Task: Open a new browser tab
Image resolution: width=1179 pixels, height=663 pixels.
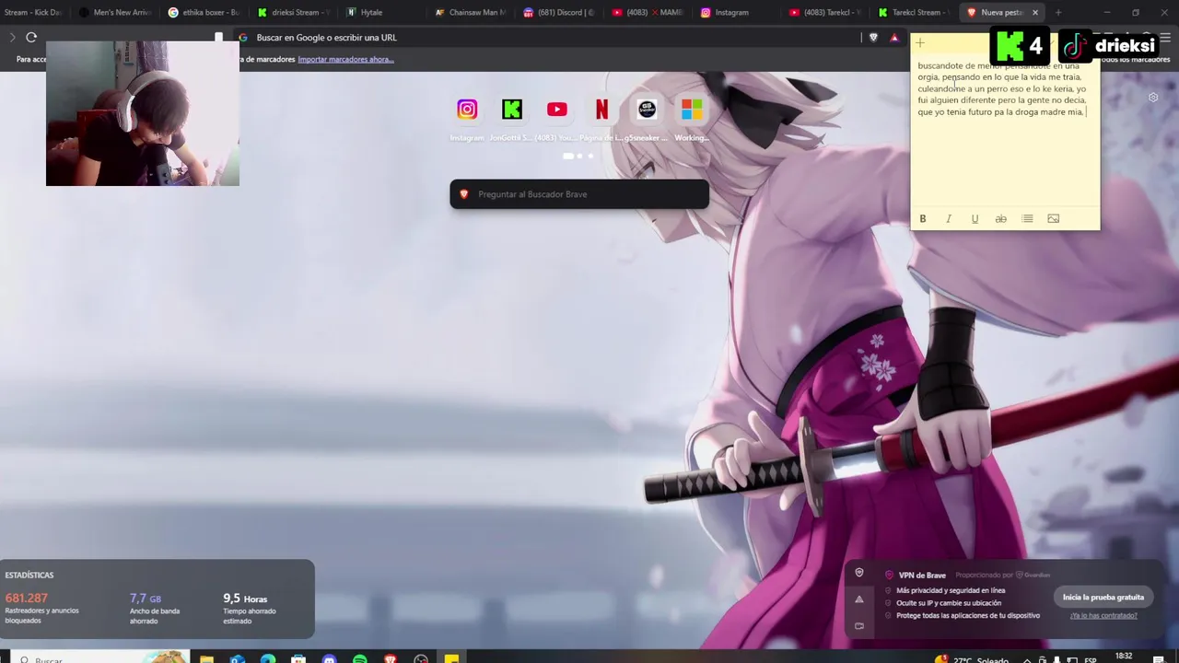Action: (1057, 13)
